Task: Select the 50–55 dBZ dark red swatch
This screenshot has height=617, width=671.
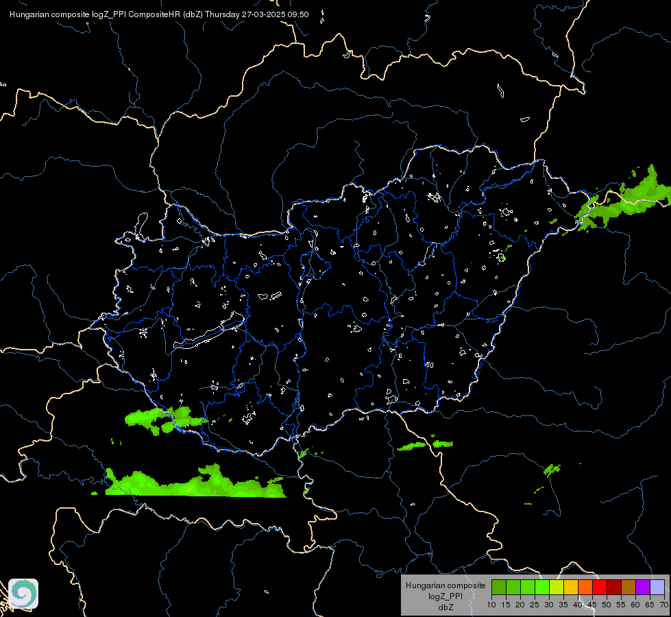Action: point(613,587)
